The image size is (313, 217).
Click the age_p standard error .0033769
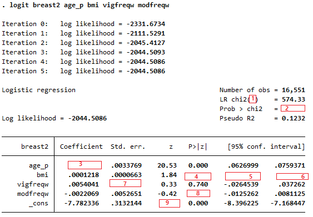(126, 165)
